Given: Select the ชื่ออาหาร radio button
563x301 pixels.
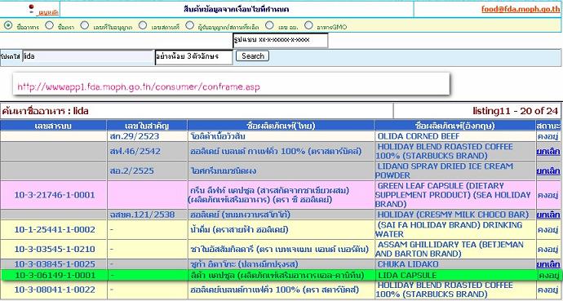Looking at the screenshot, I should tap(8, 25).
